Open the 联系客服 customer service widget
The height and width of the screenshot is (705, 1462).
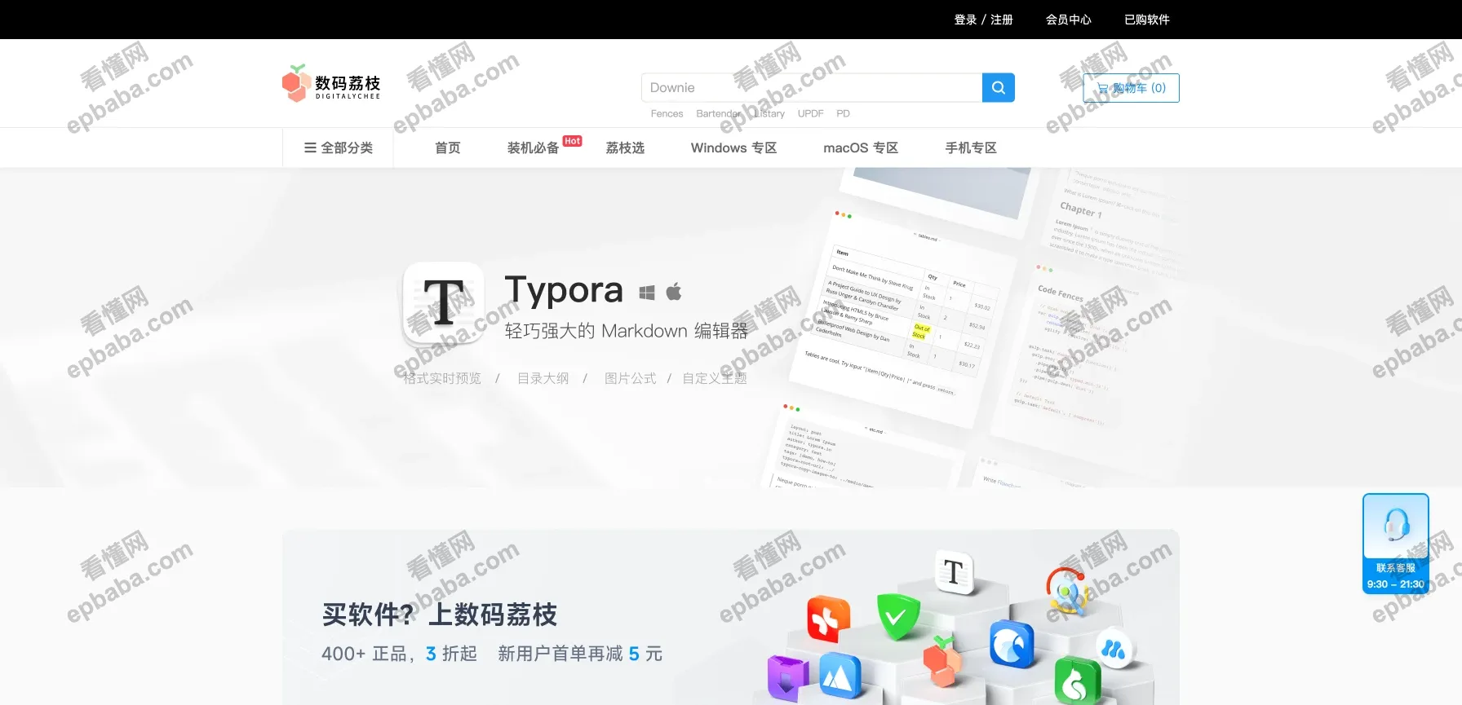click(1395, 543)
